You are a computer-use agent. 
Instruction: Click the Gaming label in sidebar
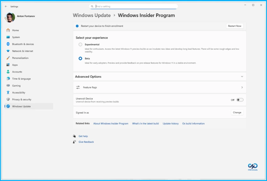pyautogui.click(x=16, y=86)
